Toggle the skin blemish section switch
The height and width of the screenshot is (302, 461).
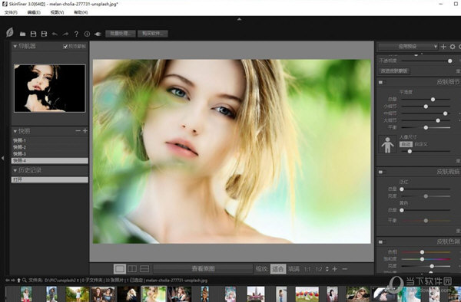pos(382,172)
